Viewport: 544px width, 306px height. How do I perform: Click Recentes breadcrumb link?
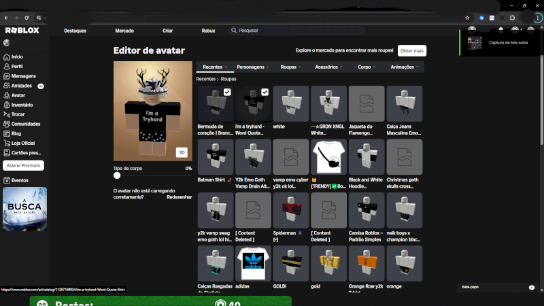pyautogui.click(x=206, y=79)
